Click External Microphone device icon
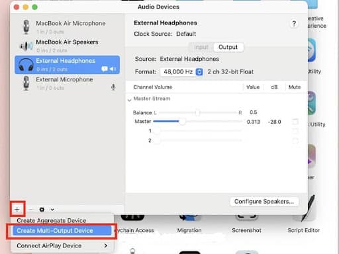 click(x=26, y=83)
